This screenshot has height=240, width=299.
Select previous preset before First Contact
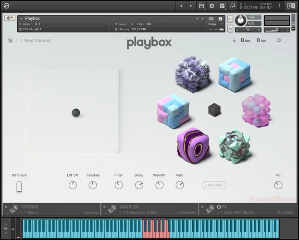(16, 40)
